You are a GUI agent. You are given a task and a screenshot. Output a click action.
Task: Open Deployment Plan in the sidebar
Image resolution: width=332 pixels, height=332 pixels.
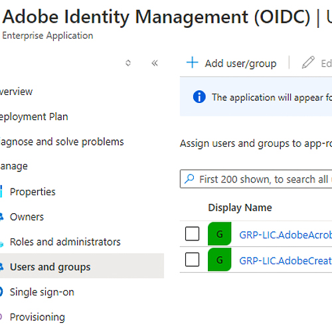(x=34, y=117)
